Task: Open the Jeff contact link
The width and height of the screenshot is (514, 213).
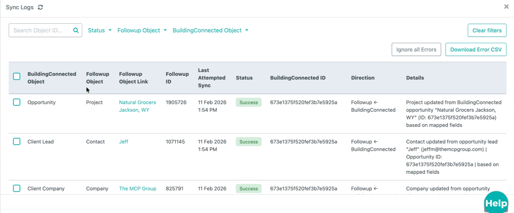Action: (124, 142)
